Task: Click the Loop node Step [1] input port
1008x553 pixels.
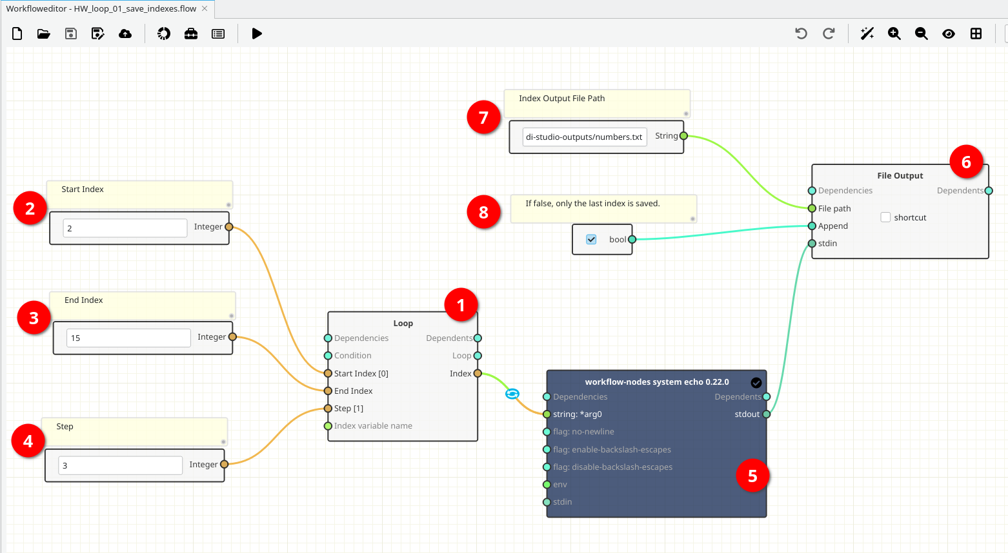Action: pyautogui.click(x=328, y=408)
